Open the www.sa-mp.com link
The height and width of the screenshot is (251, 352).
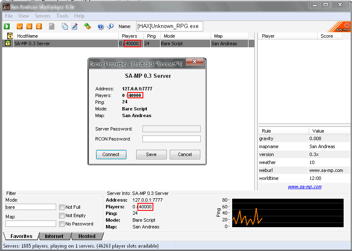305,187
